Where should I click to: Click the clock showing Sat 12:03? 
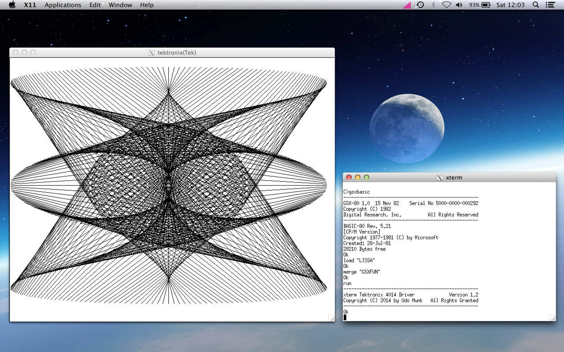coord(510,5)
